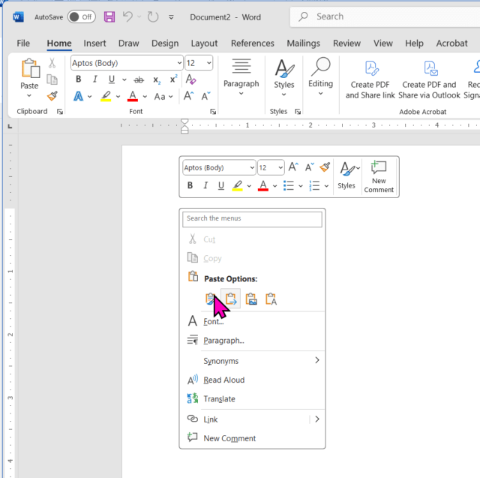The width and height of the screenshot is (480, 478).
Task: Expand the ribbon Styles gallery button
Action: [x=284, y=77]
